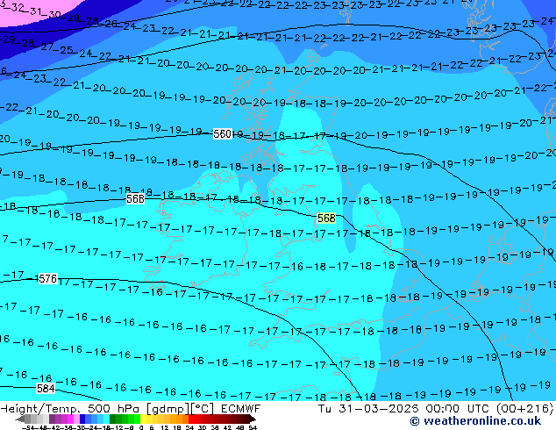Click the dark maroon right arrow end of the legend
556x430 pixels.
(252, 419)
